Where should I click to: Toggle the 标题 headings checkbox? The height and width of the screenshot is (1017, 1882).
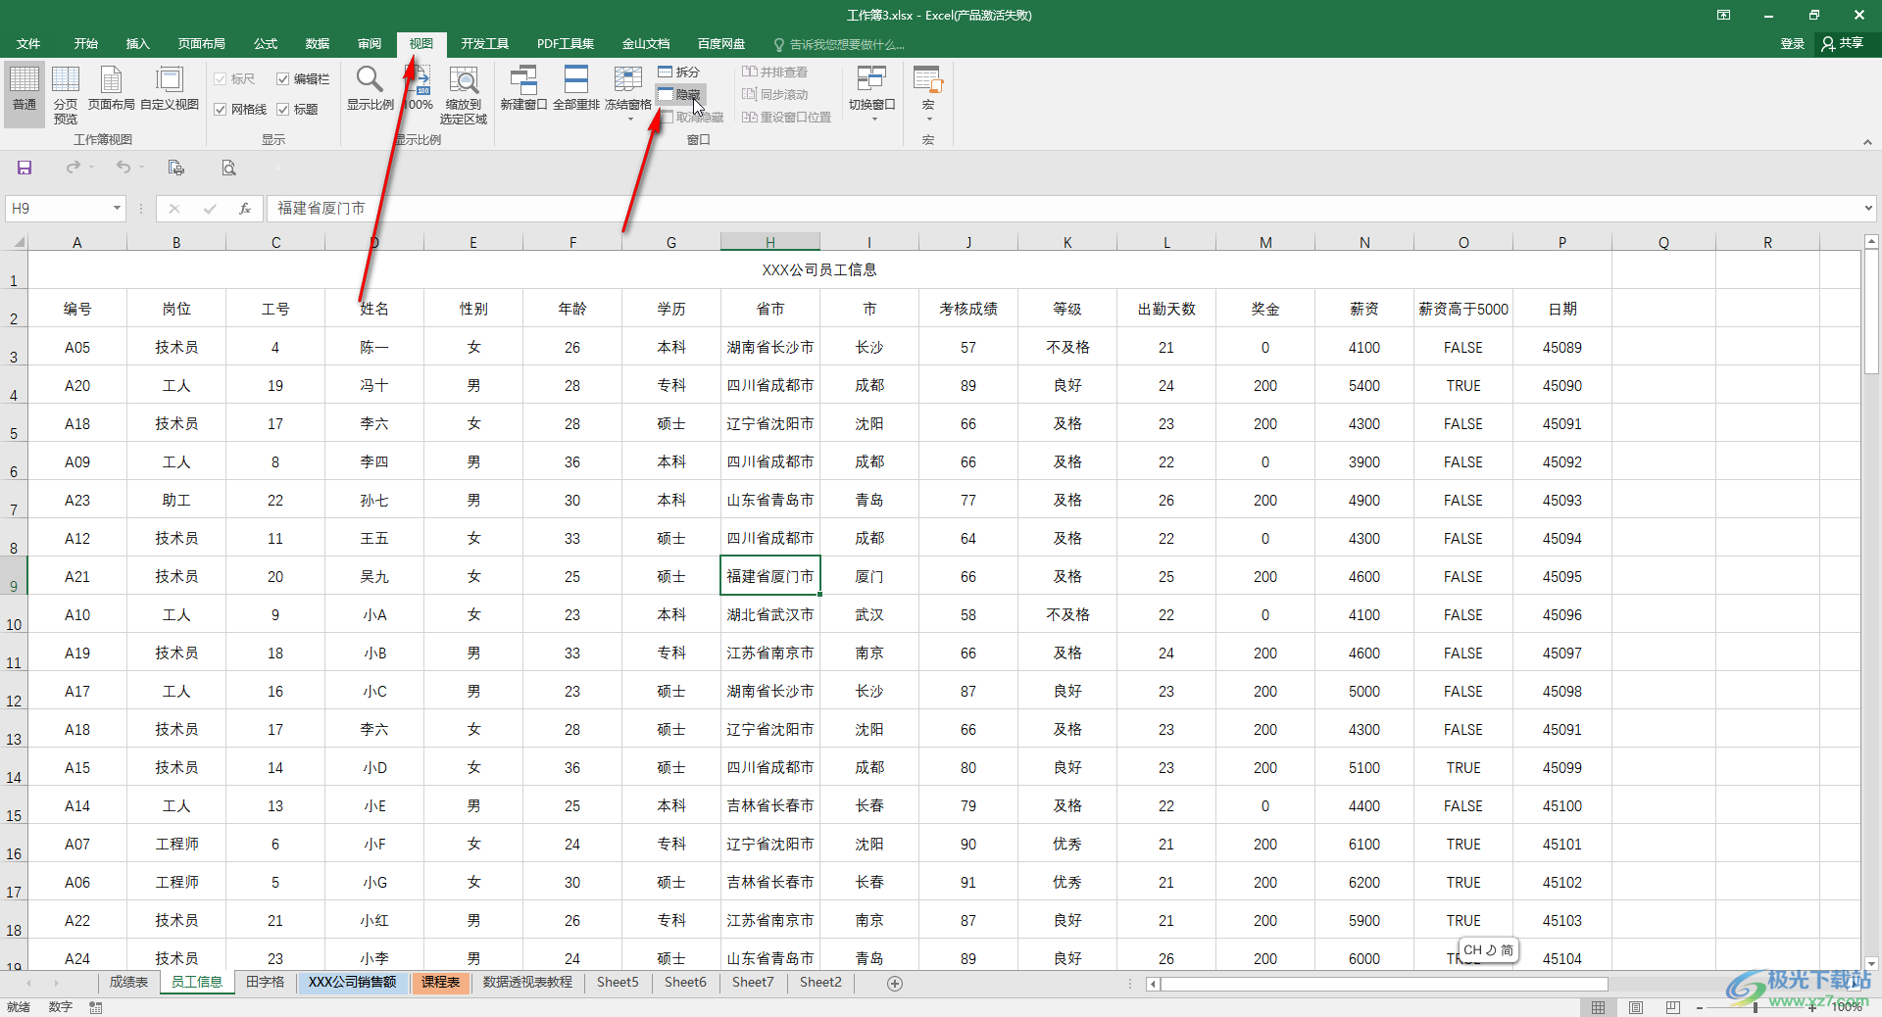(x=282, y=109)
